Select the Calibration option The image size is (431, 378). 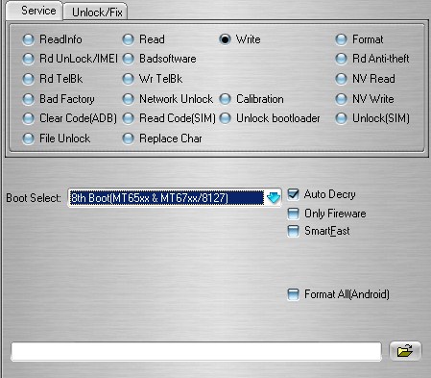pos(225,99)
